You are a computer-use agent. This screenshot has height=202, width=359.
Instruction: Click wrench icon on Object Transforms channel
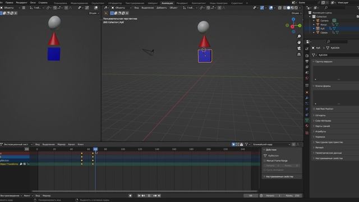(21, 164)
